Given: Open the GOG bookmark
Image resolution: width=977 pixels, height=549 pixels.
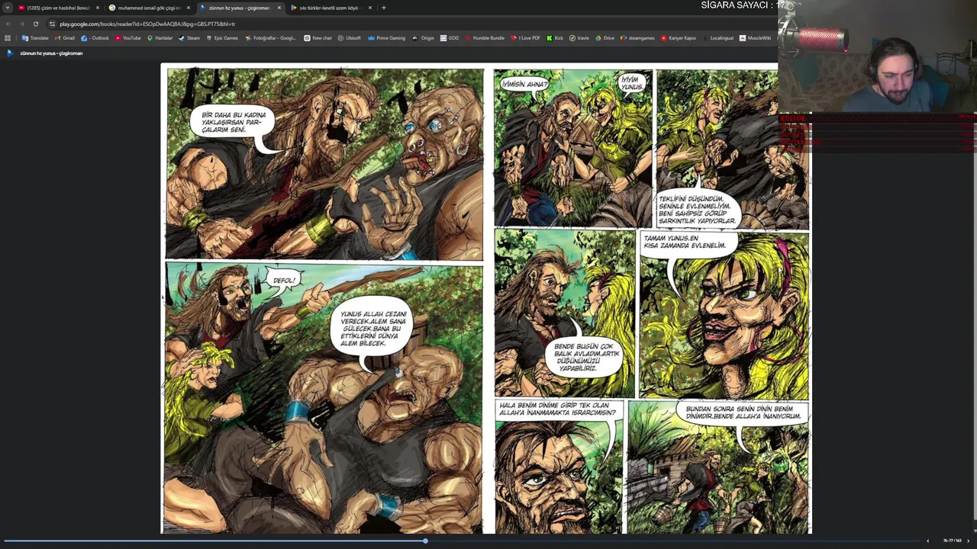Looking at the screenshot, I should 450,38.
